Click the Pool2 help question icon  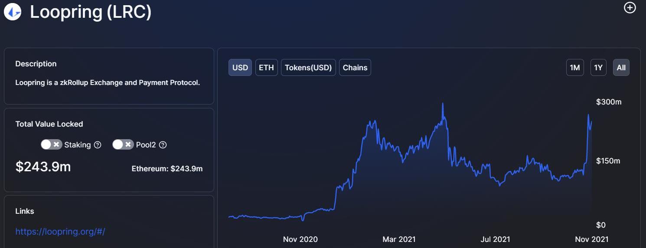click(x=163, y=145)
